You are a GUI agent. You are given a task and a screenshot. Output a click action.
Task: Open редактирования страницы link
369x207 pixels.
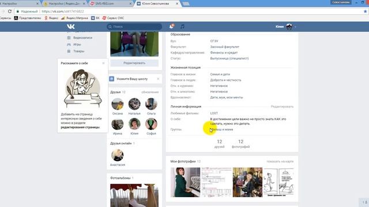[x=80, y=127]
